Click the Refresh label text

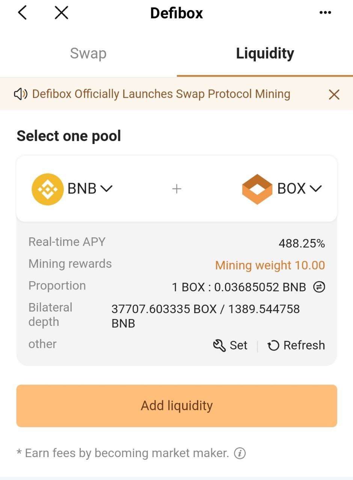(x=304, y=345)
